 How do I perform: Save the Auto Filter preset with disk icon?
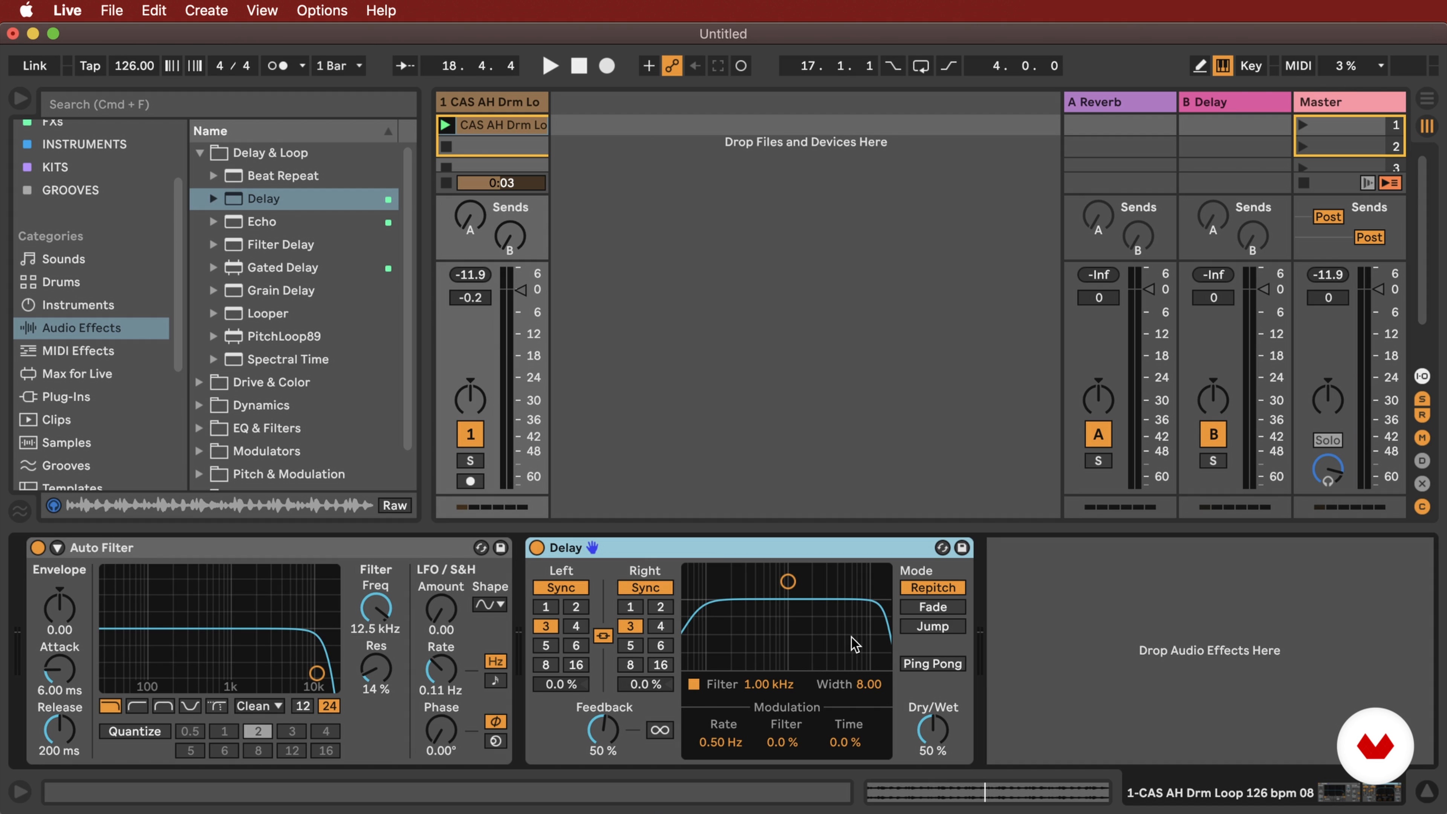[x=500, y=548]
